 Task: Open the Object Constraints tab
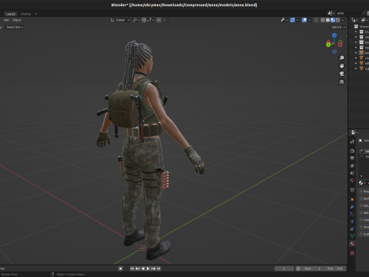point(352,229)
